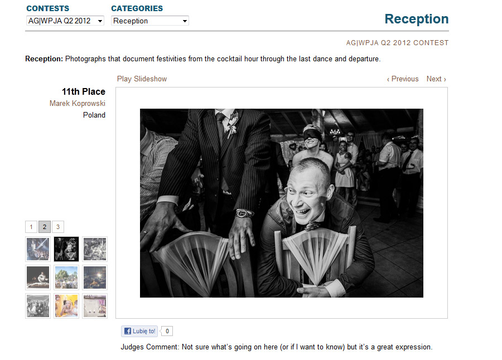Open photographer Marek Koprowski's profile link
The width and height of the screenshot is (502, 360).
77,103
